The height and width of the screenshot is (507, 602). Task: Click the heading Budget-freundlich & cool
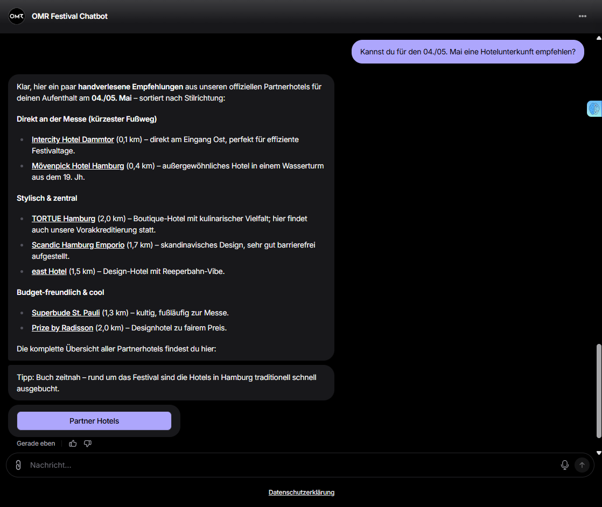(60, 292)
